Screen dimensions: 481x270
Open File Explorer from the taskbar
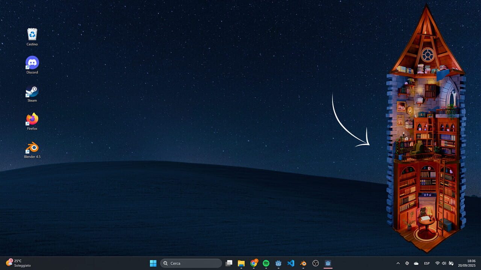[241, 263]
